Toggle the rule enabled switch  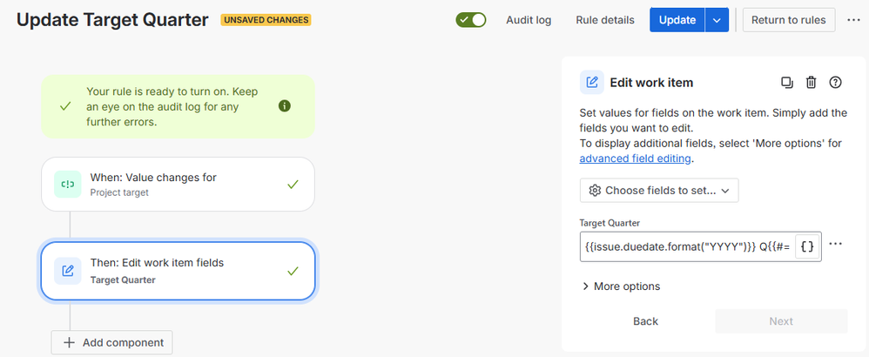(471, 20)
